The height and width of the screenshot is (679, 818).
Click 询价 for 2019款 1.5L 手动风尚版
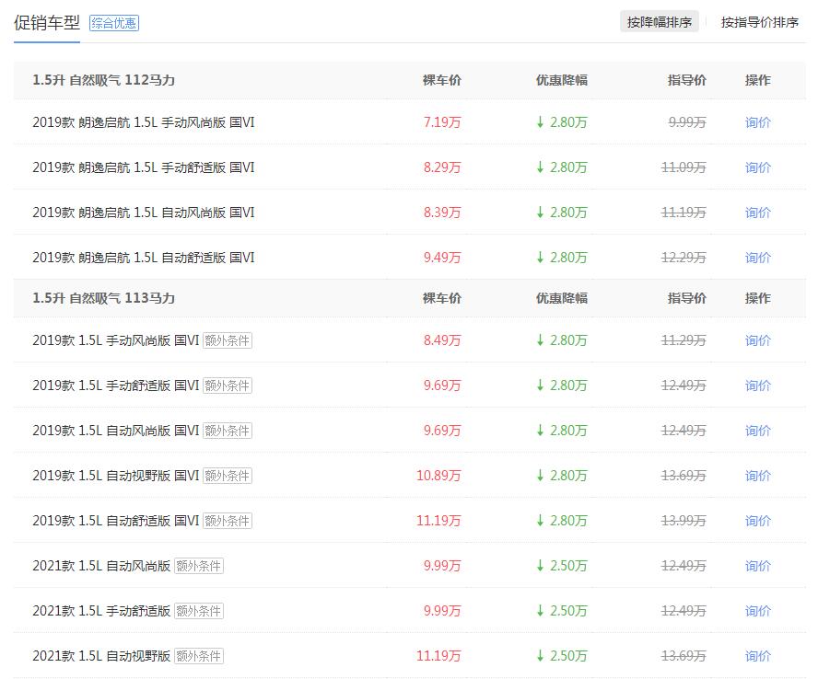click(x=757, y=340)
